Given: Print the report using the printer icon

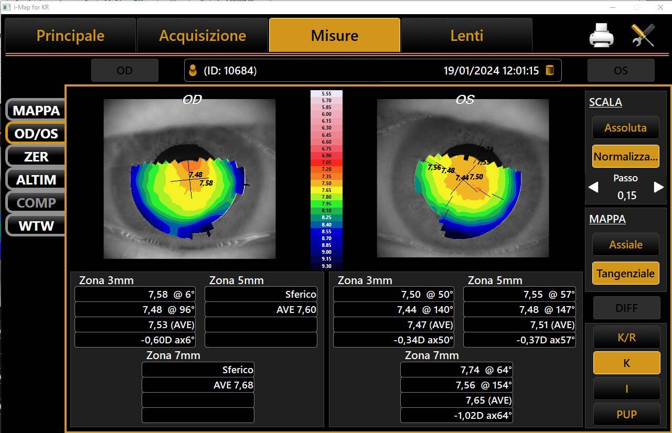Looking at the screenshot, I should coord(601,36).
